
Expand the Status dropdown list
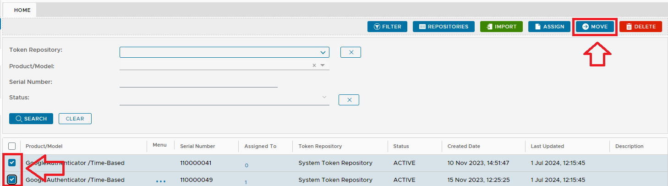[324, 97]
